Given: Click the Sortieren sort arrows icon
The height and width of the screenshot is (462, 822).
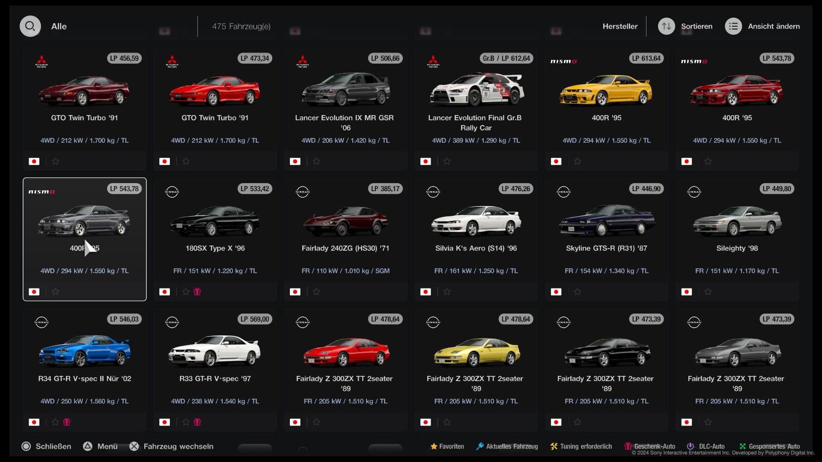Looking at the screenshot, I should (x=666, y=26).
